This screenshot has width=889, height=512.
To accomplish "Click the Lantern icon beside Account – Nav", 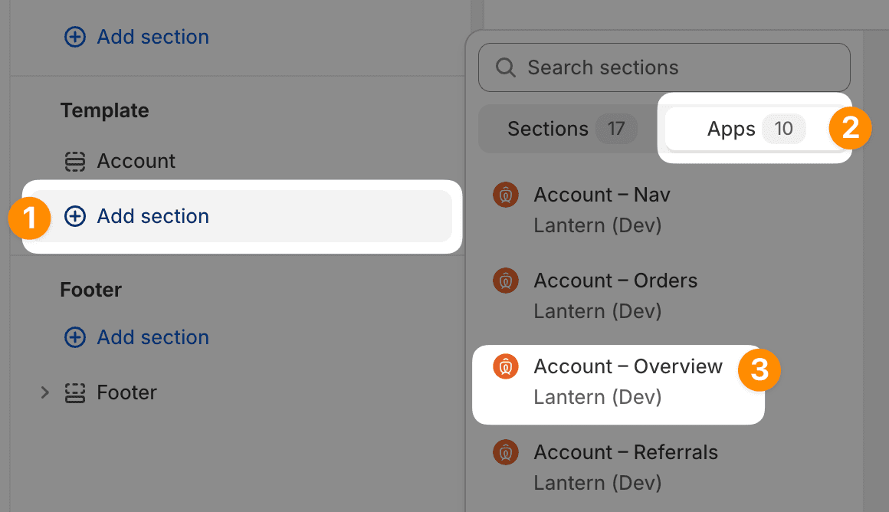I will coord(505,195).
